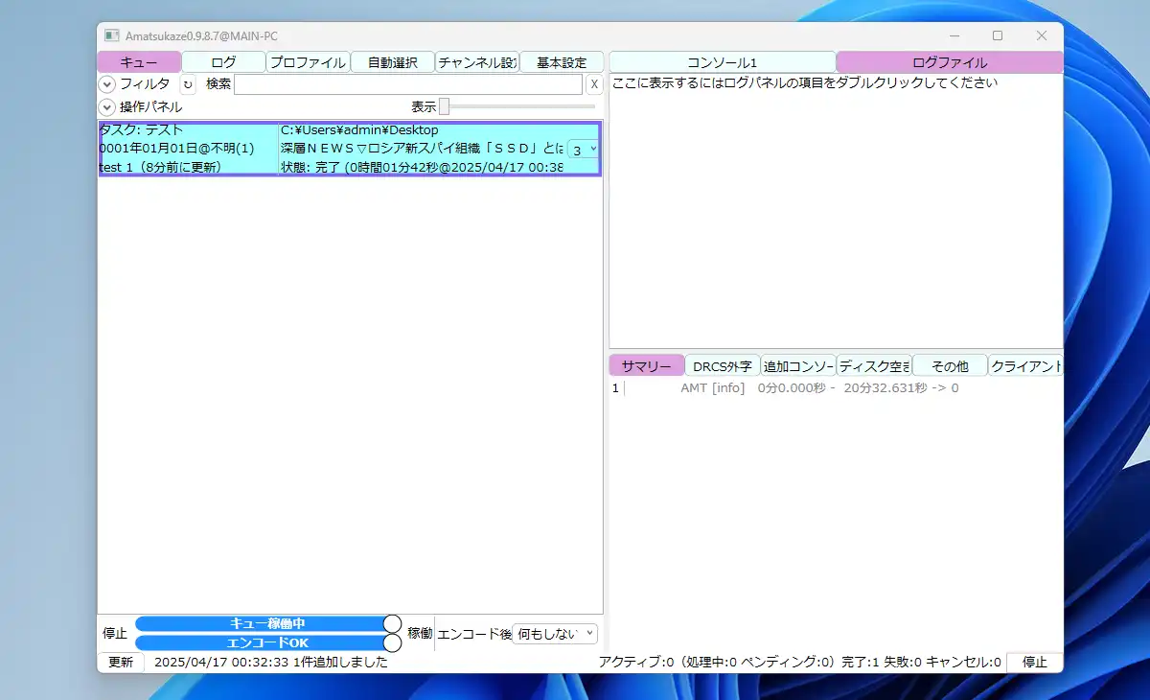Click the アクティブ:0 status counter text
The height and width of the screenshot is (700, 1150).
(638, 662)
